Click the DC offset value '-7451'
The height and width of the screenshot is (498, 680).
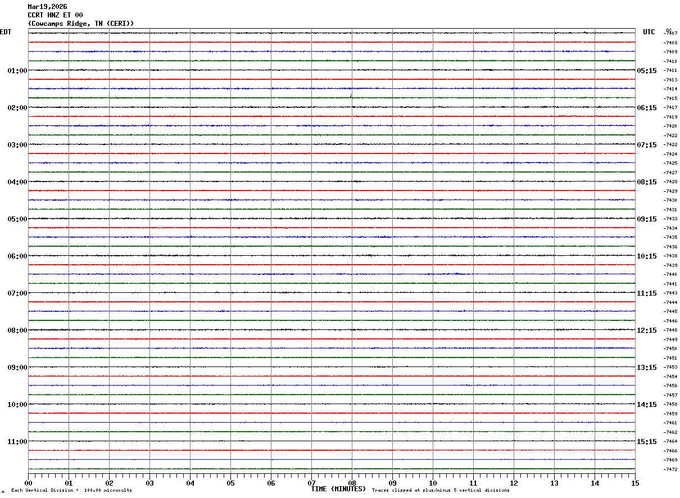click(670, 358)
